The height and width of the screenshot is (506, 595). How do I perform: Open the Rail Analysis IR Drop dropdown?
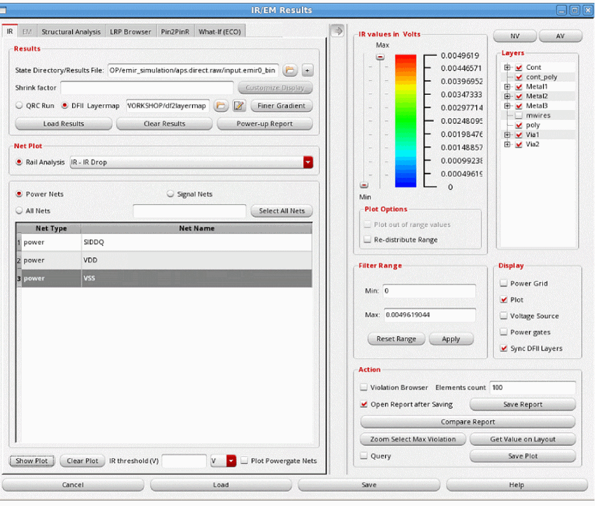pos(308,162)
